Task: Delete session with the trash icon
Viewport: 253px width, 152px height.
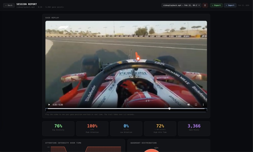Action: (x=205, y=5)
